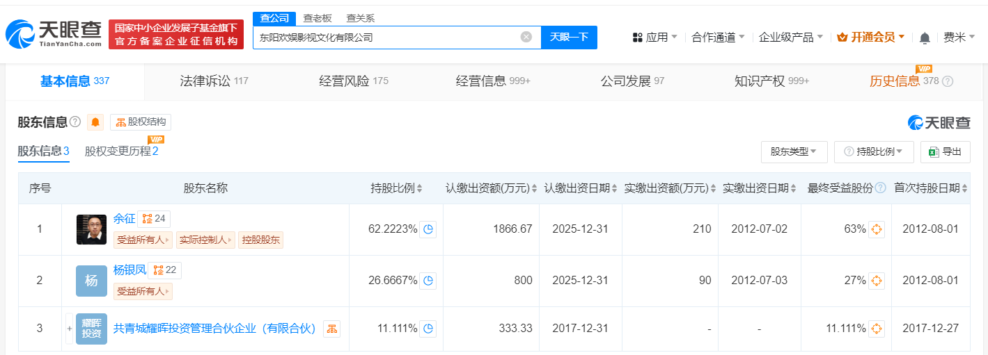Open shareholder link 余征
The height and width of the screenshot is (355, 988).
(x=125, y=218)
